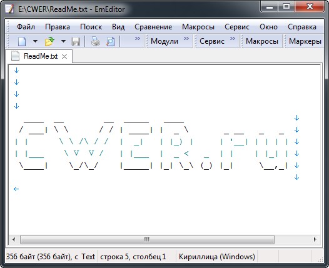
Task: Open the Макросы menu in menu bar
Action: (198, 27)
